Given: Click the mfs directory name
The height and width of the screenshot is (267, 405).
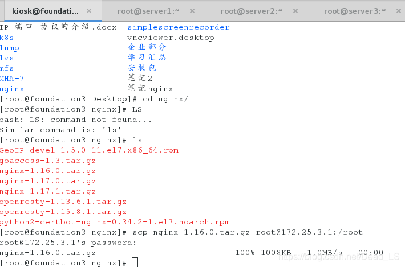Looking at the screenshot, I should tap(7, 68).
